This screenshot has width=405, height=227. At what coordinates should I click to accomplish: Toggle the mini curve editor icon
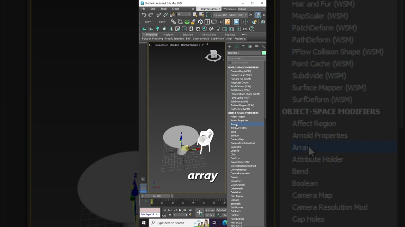pyautogui.click(x=145, y=201)
